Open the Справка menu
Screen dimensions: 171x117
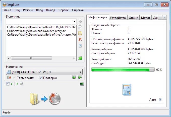click(78, 10)
